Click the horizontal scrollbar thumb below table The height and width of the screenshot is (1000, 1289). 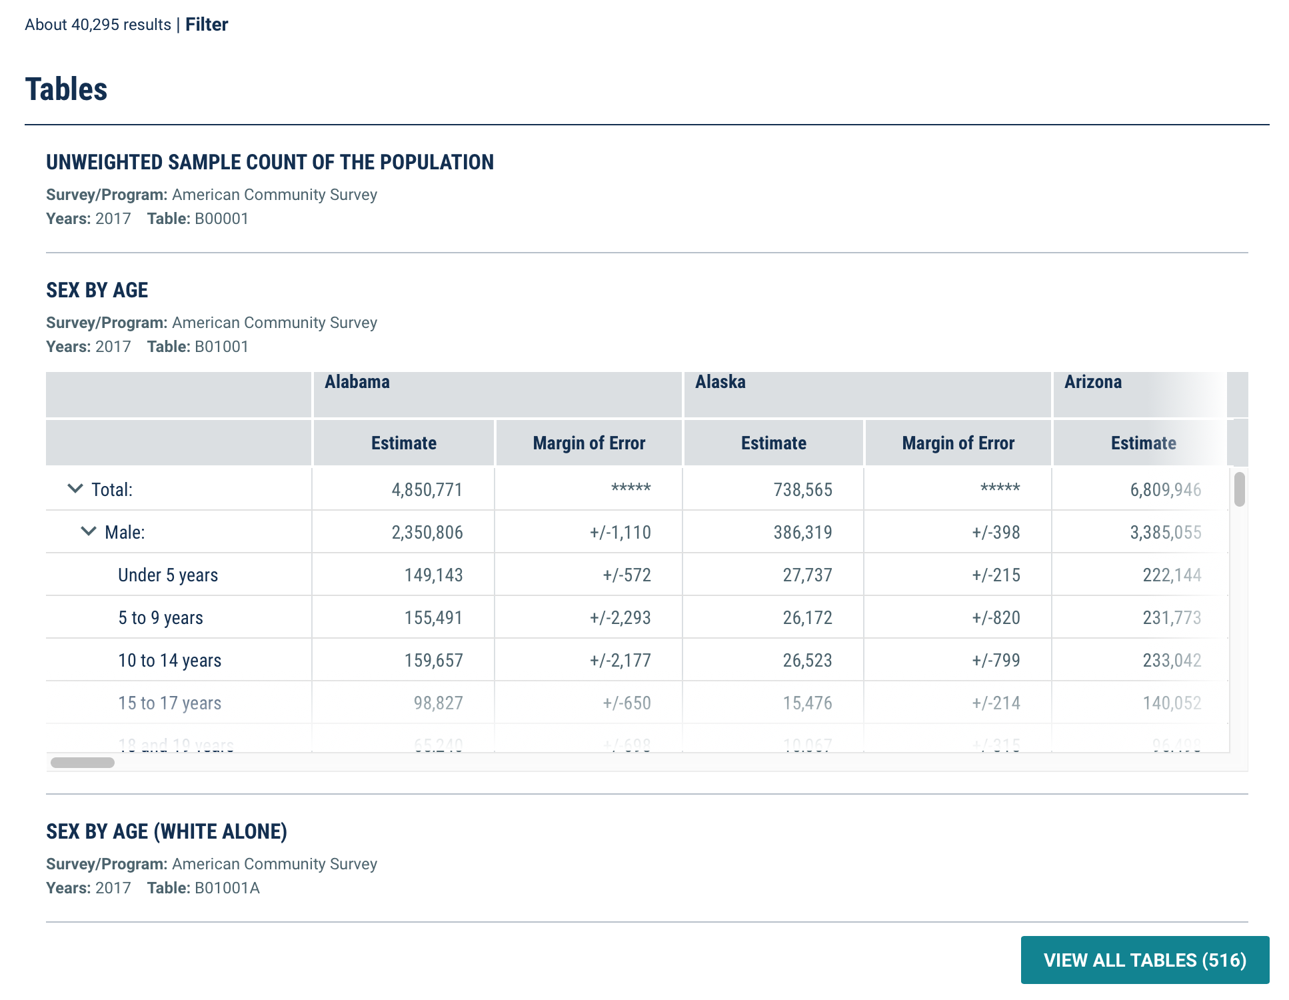(x=83, y=763)
